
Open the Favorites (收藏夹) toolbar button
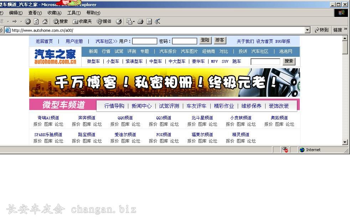82,21
